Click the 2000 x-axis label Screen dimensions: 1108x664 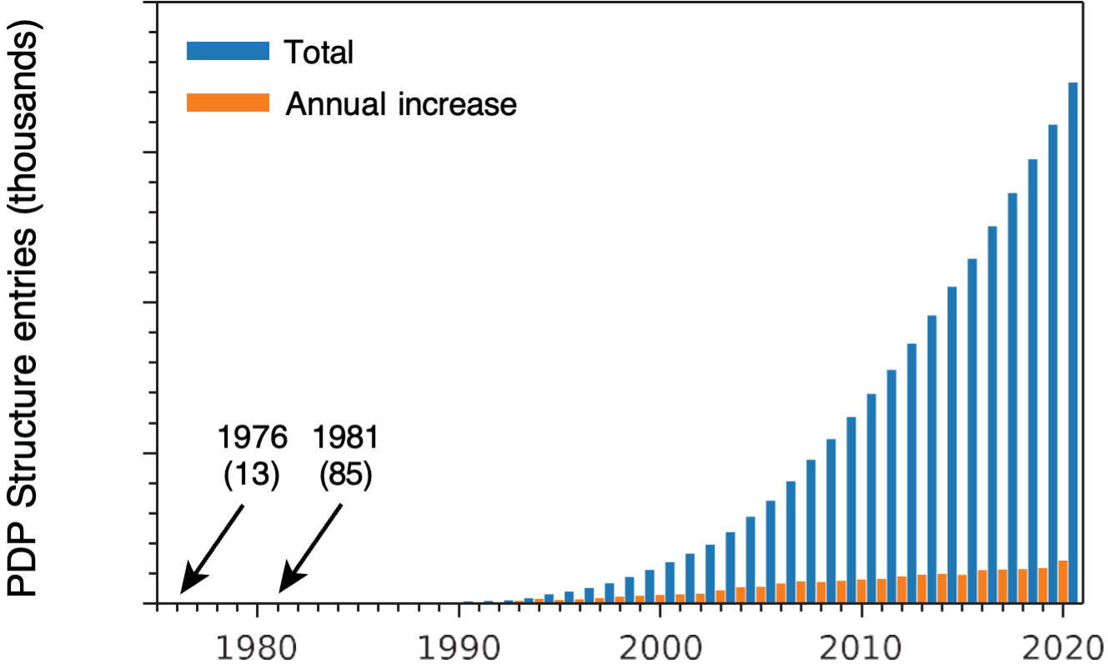659,647
